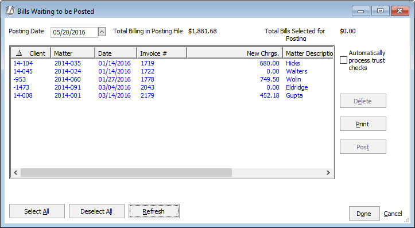The image size is (415, 228).
Task: Click the Refresh button
Action: coord(154,211)
